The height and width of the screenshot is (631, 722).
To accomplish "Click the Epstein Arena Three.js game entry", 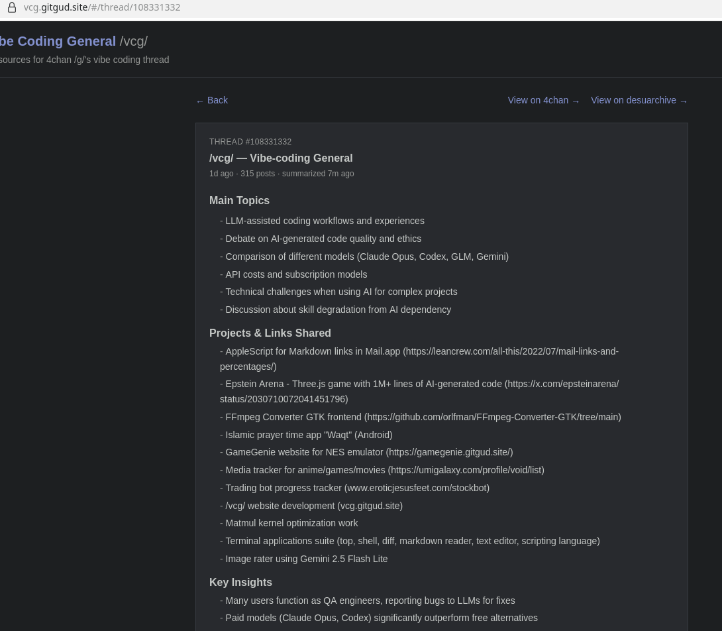I will click(419, 391).
